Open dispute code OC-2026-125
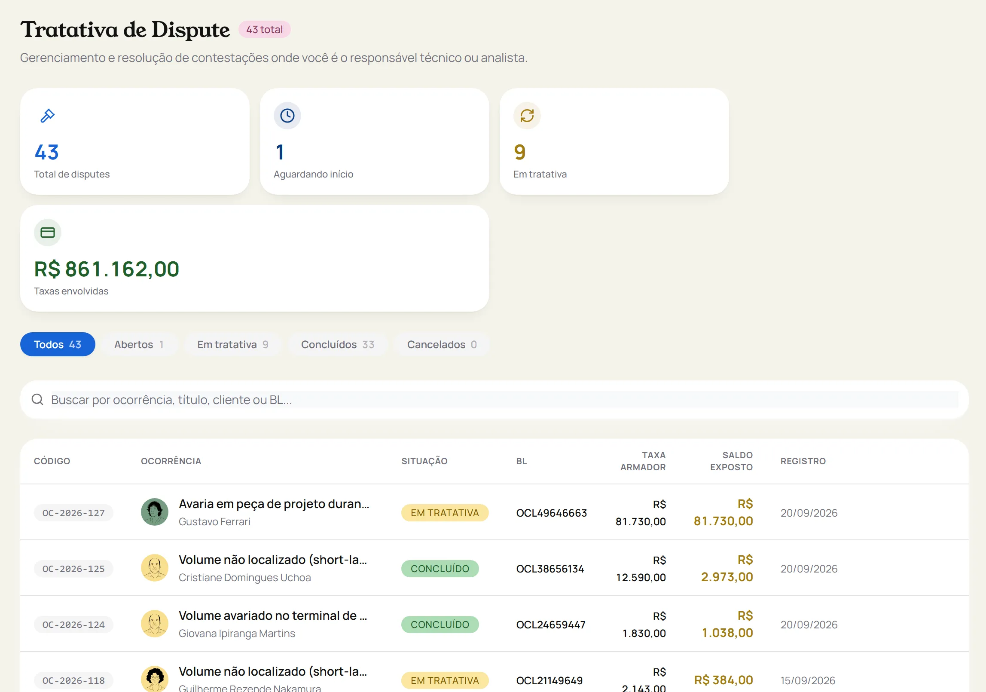986x692 pixels. coord(73,569)
